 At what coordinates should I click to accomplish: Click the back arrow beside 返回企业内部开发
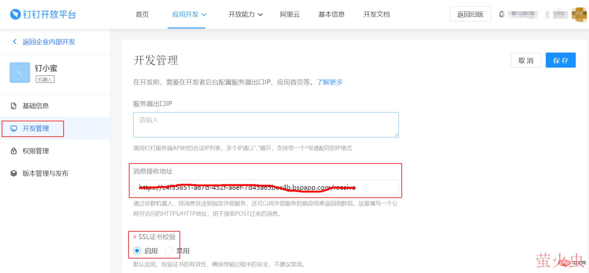15,42
